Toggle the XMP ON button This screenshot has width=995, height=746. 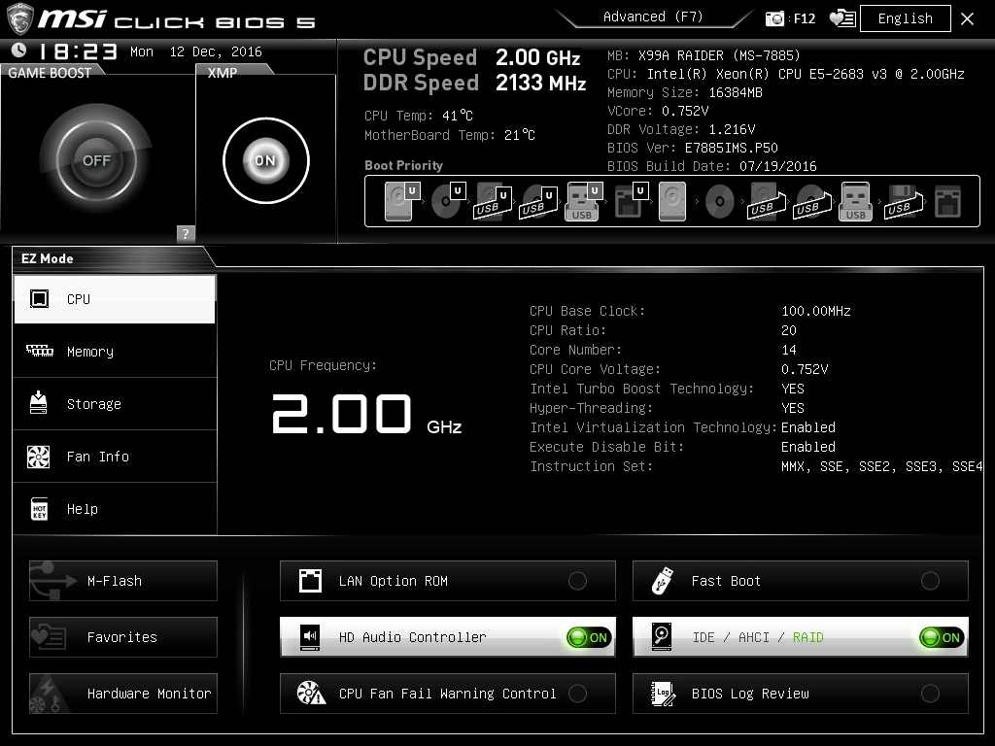[266, 160]
